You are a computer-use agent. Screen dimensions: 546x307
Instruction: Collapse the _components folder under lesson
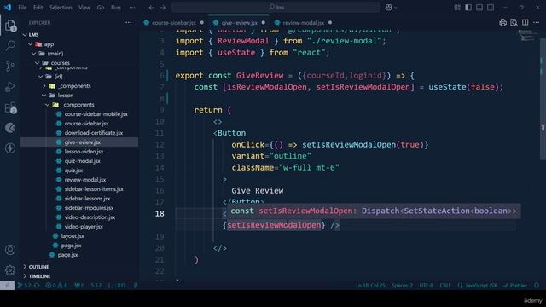coord(48,105)
